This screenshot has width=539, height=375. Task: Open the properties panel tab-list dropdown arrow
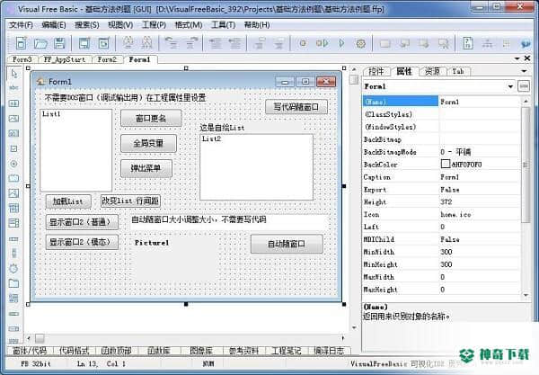point(524,71)
